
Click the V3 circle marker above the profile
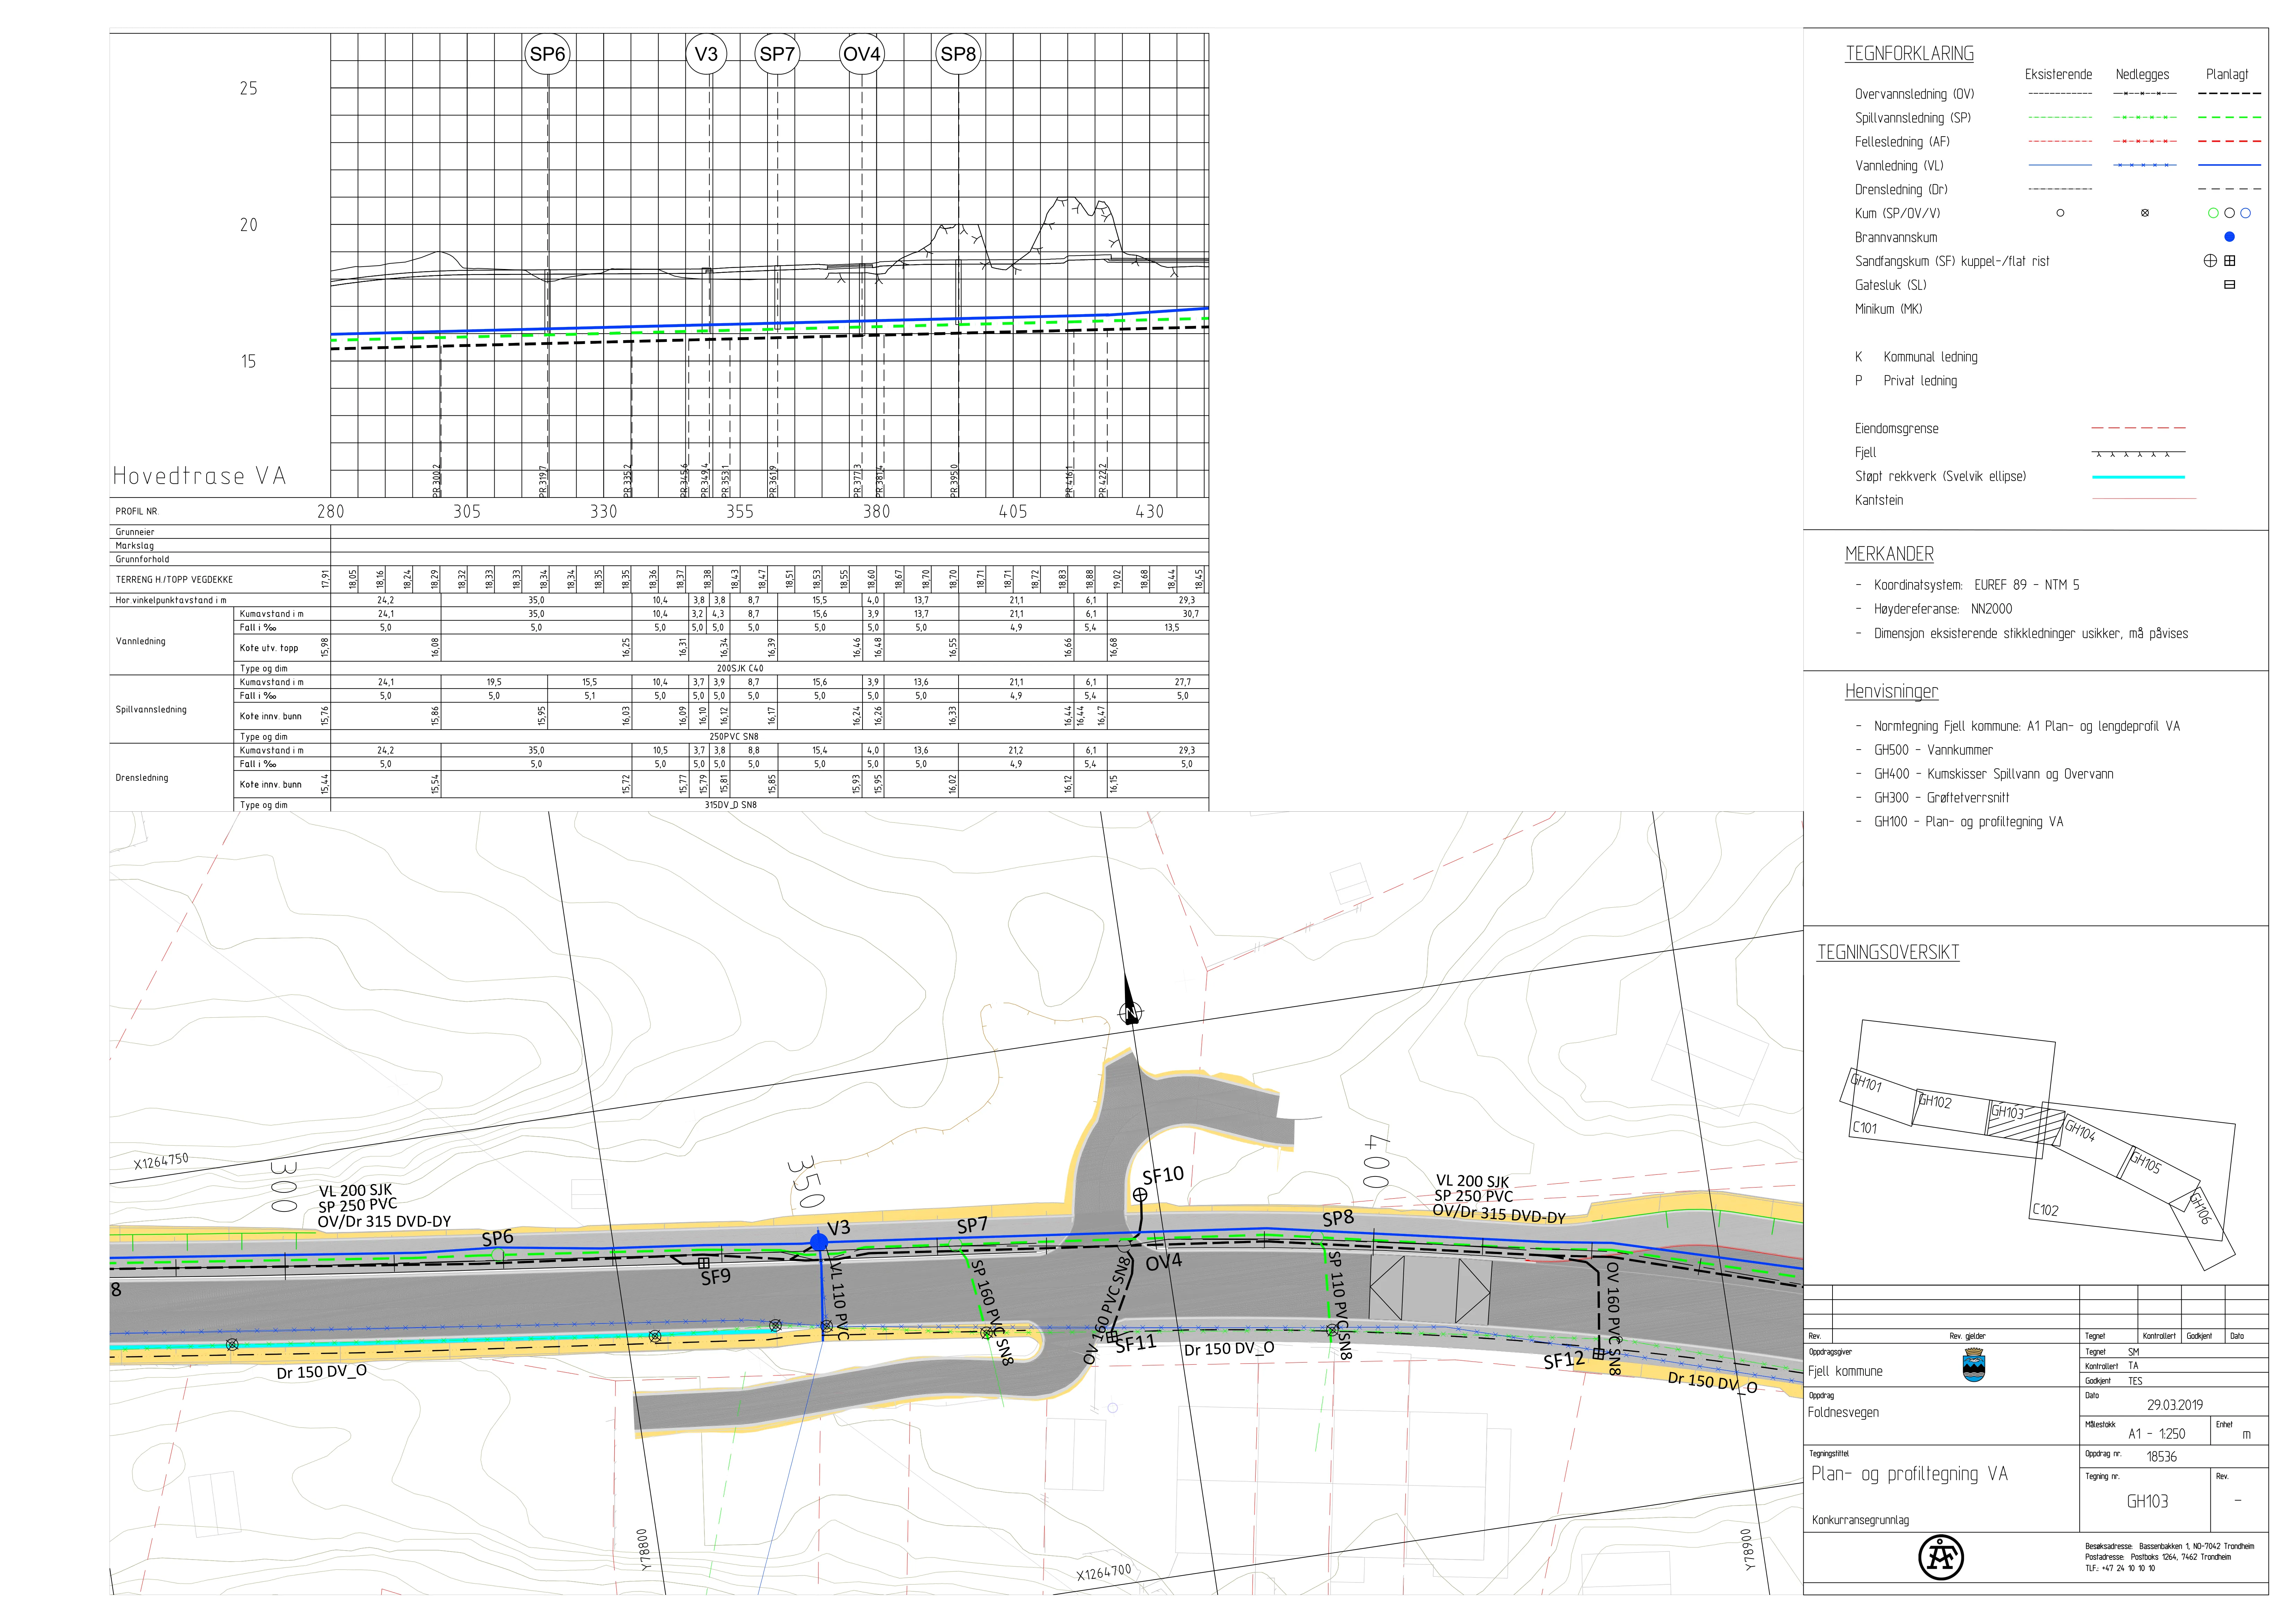[x=706, y=54]
